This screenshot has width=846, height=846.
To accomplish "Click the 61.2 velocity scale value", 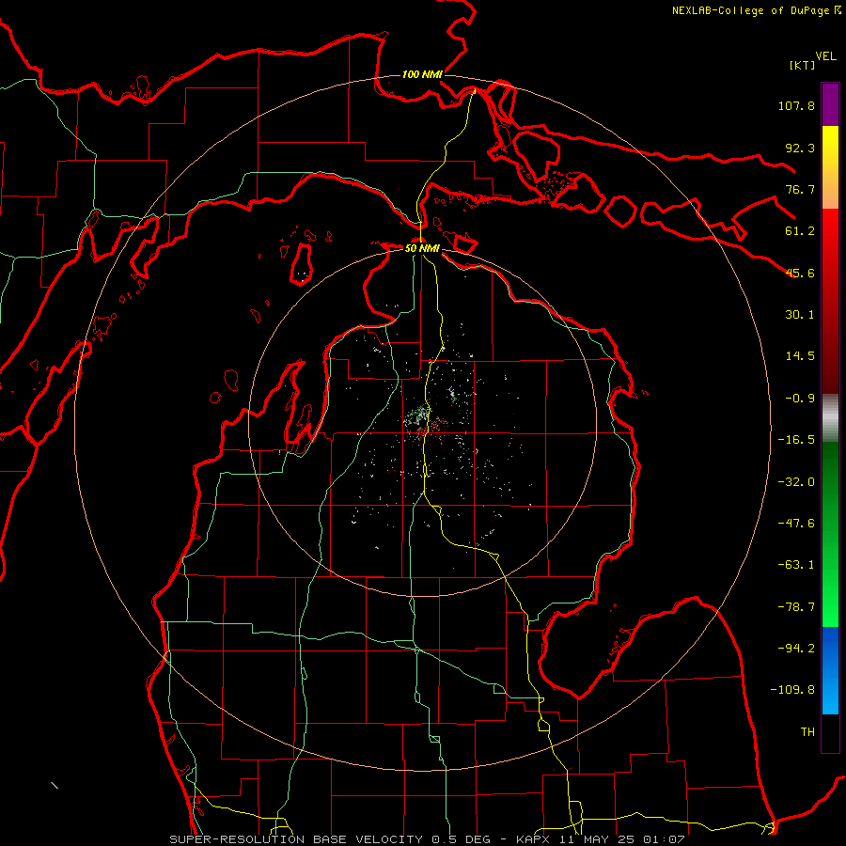I will [800, 231].
